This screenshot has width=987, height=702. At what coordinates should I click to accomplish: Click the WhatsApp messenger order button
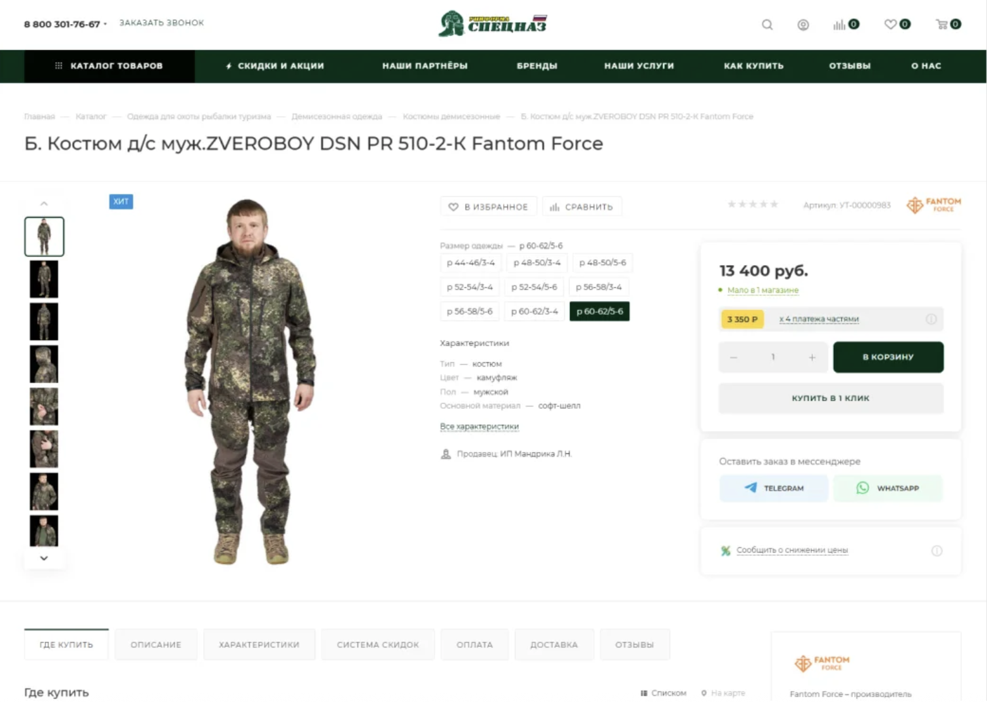888,488
